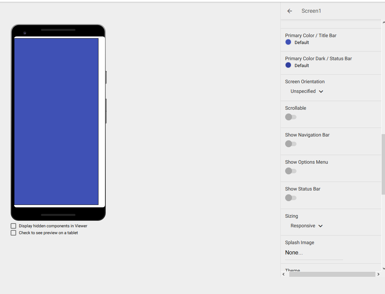Enable Show Options Menu

(x=291, y=171)
